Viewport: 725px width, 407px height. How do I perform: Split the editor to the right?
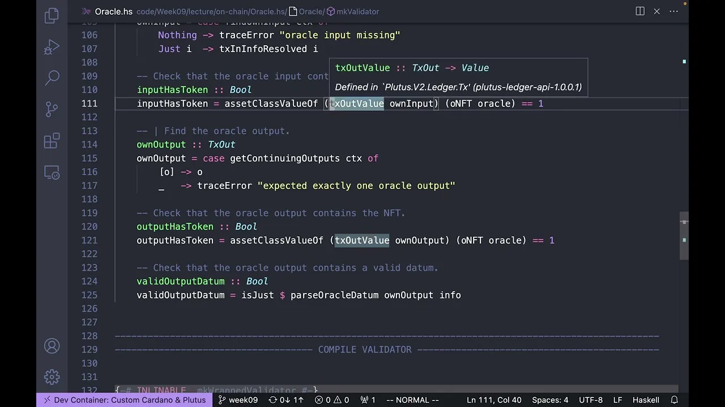click(x=640, y=11)
